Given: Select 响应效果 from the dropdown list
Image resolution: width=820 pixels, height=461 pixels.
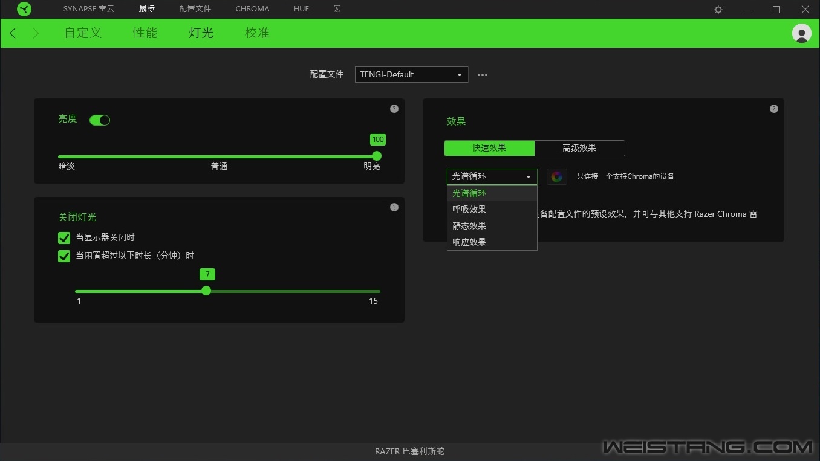Looking at the screenshot, I should [x=492, y=242].
